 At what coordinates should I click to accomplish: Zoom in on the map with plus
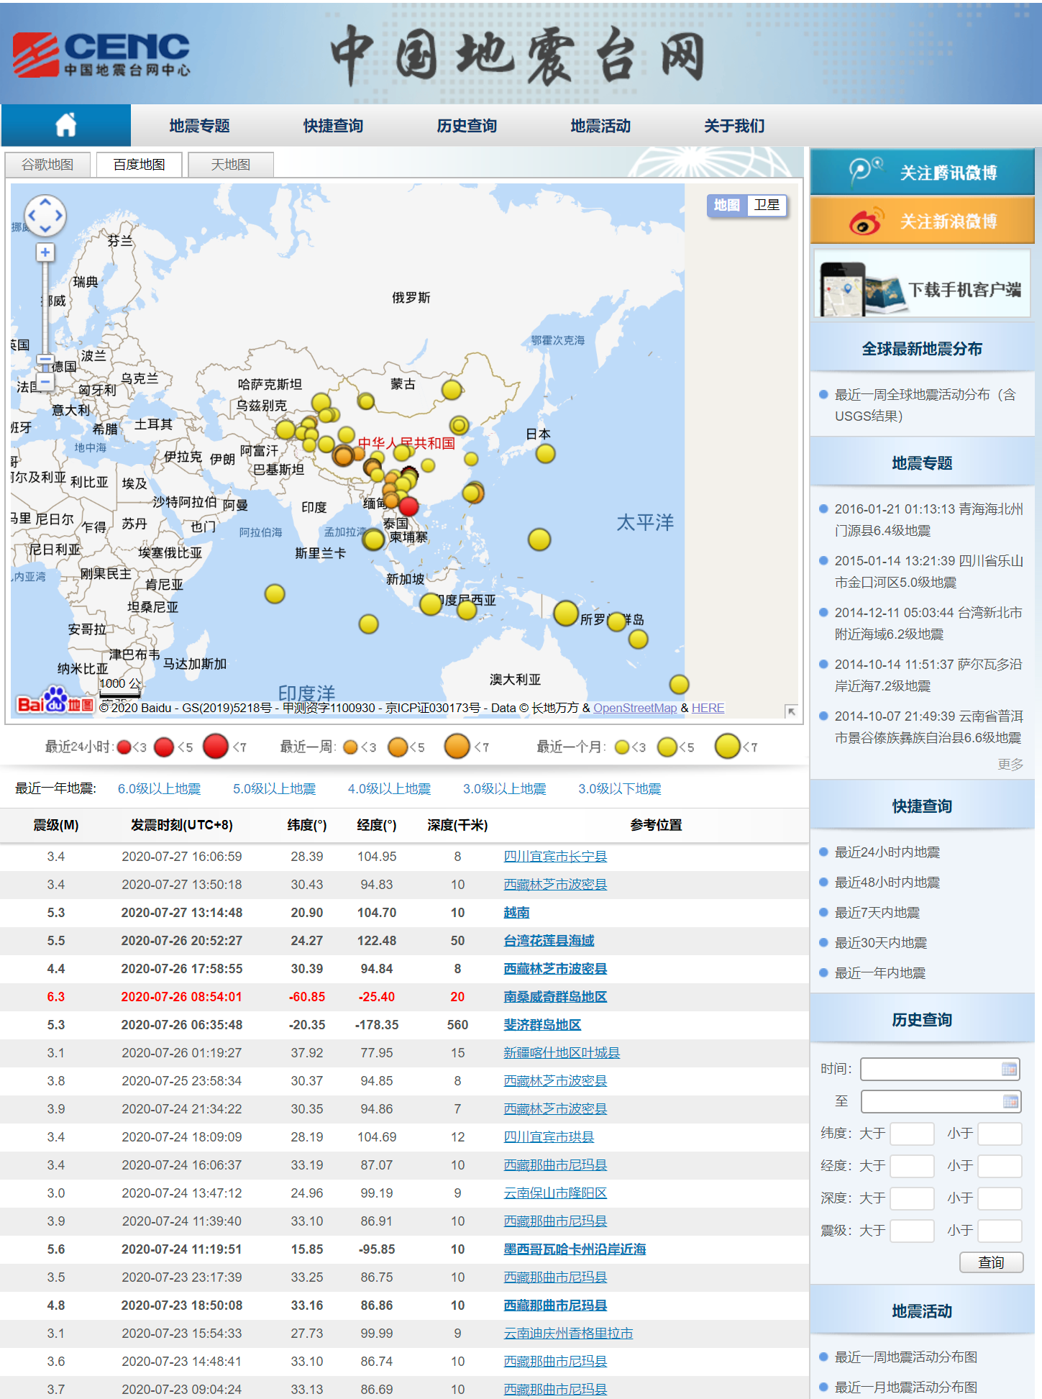point(45,252)
